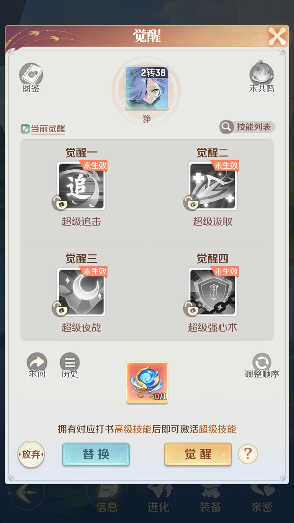Tap the awakening orb item showing 0/1

(x=147, y=383)
